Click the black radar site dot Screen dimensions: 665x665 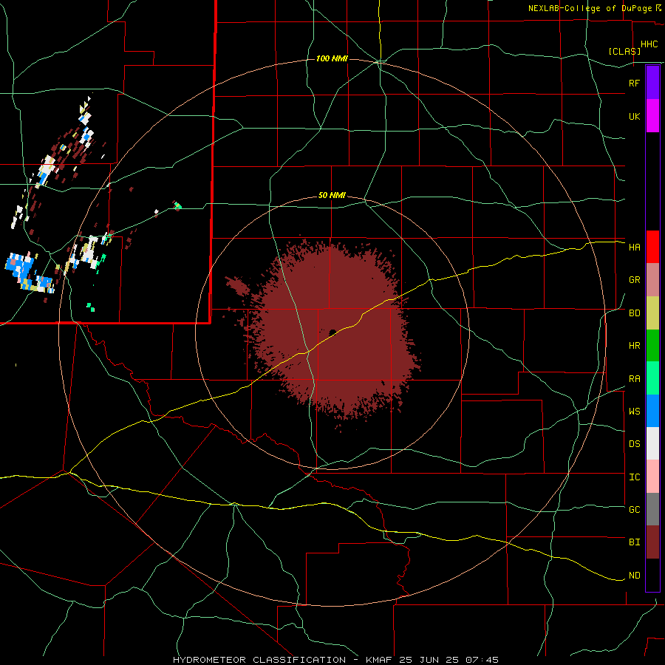tap(332, 332)
